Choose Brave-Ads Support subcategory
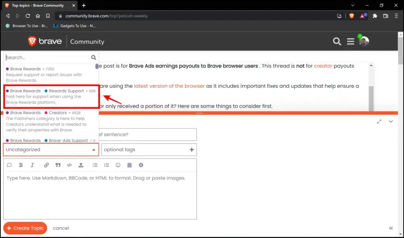 click(x=51, y=141)
